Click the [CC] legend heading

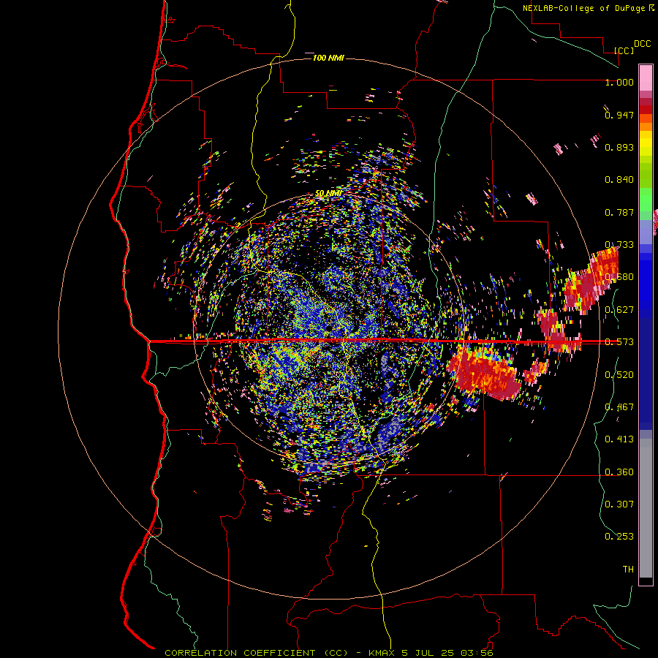624,50
